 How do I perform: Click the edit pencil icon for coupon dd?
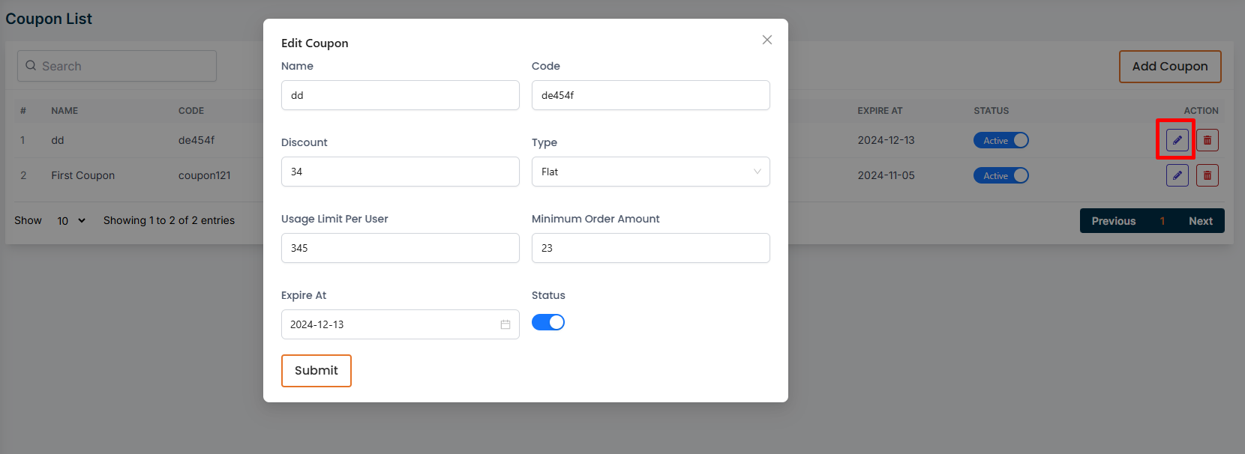coord(1177,140)
